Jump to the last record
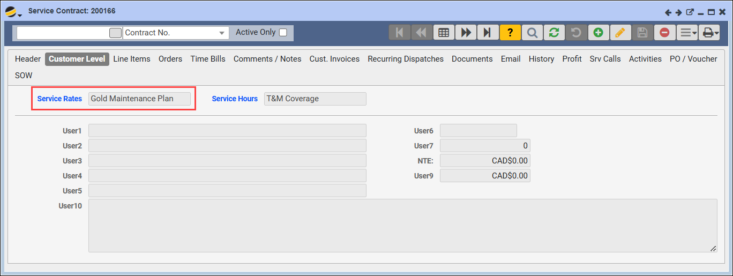733x276 pixels. (x=488, y=33)
